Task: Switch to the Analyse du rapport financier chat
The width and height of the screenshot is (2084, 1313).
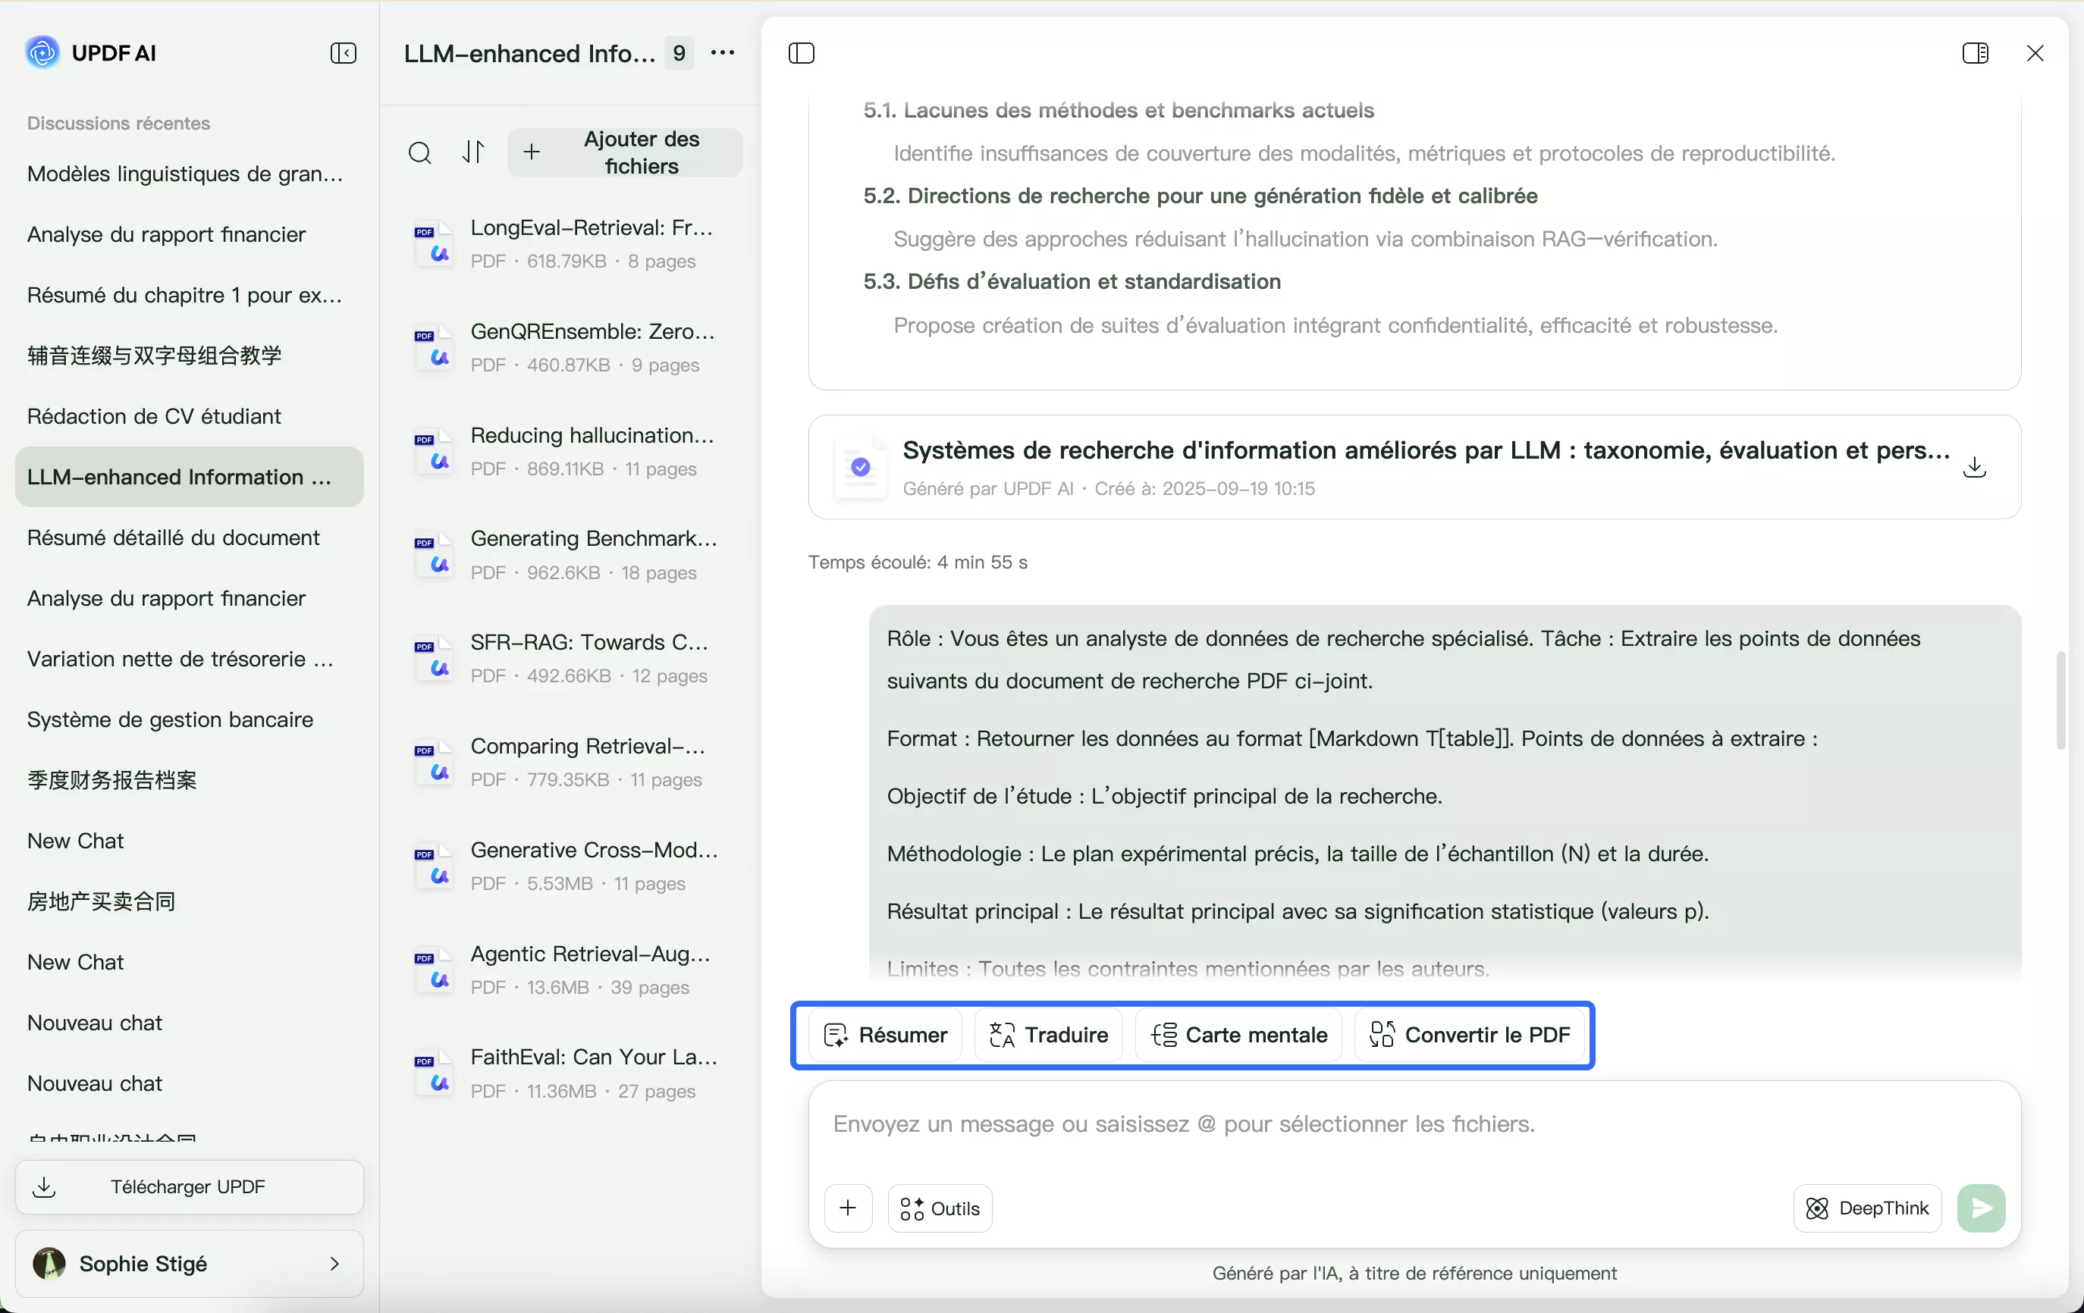Action: click(167, 235)
